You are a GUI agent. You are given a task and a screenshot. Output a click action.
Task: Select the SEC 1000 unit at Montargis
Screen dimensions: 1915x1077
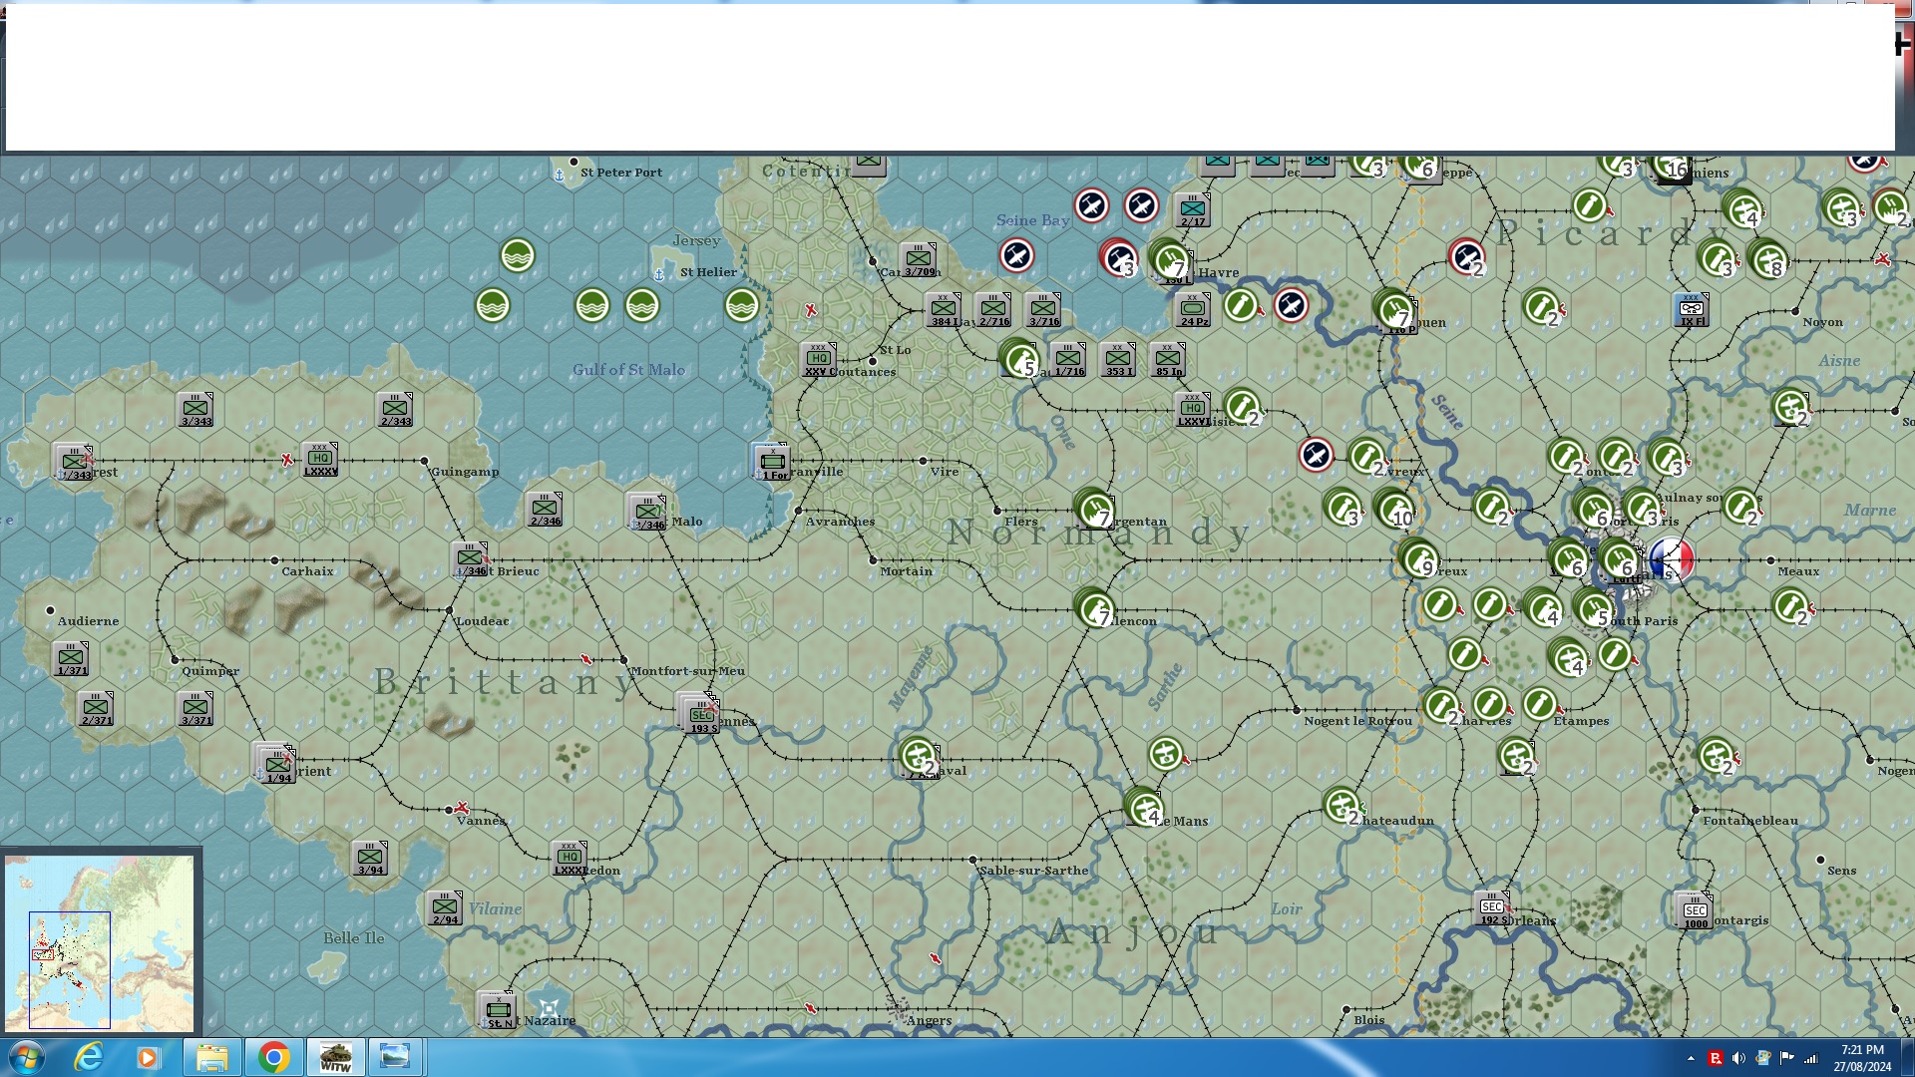coord(1695,909)
